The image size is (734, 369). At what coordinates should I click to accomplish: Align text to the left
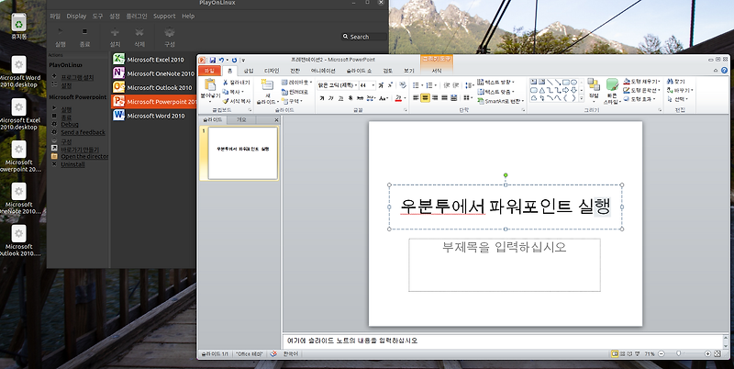(x=417, y=98)
